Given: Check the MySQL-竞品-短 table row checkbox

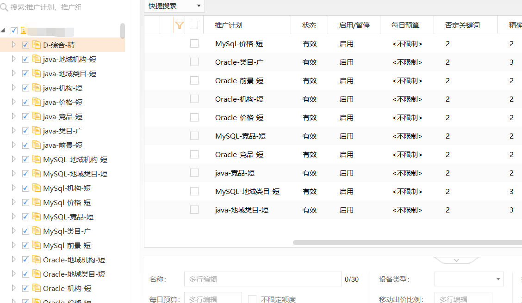Looking at the screenshot, I should 194,136.
